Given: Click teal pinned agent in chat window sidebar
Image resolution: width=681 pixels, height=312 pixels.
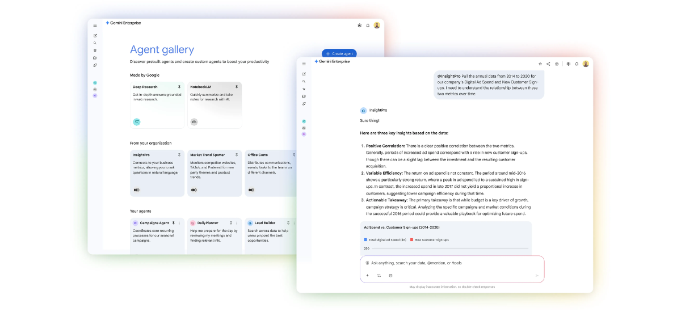Looking at the screenshot, I should pyautogui.click(x=304, y=121).
